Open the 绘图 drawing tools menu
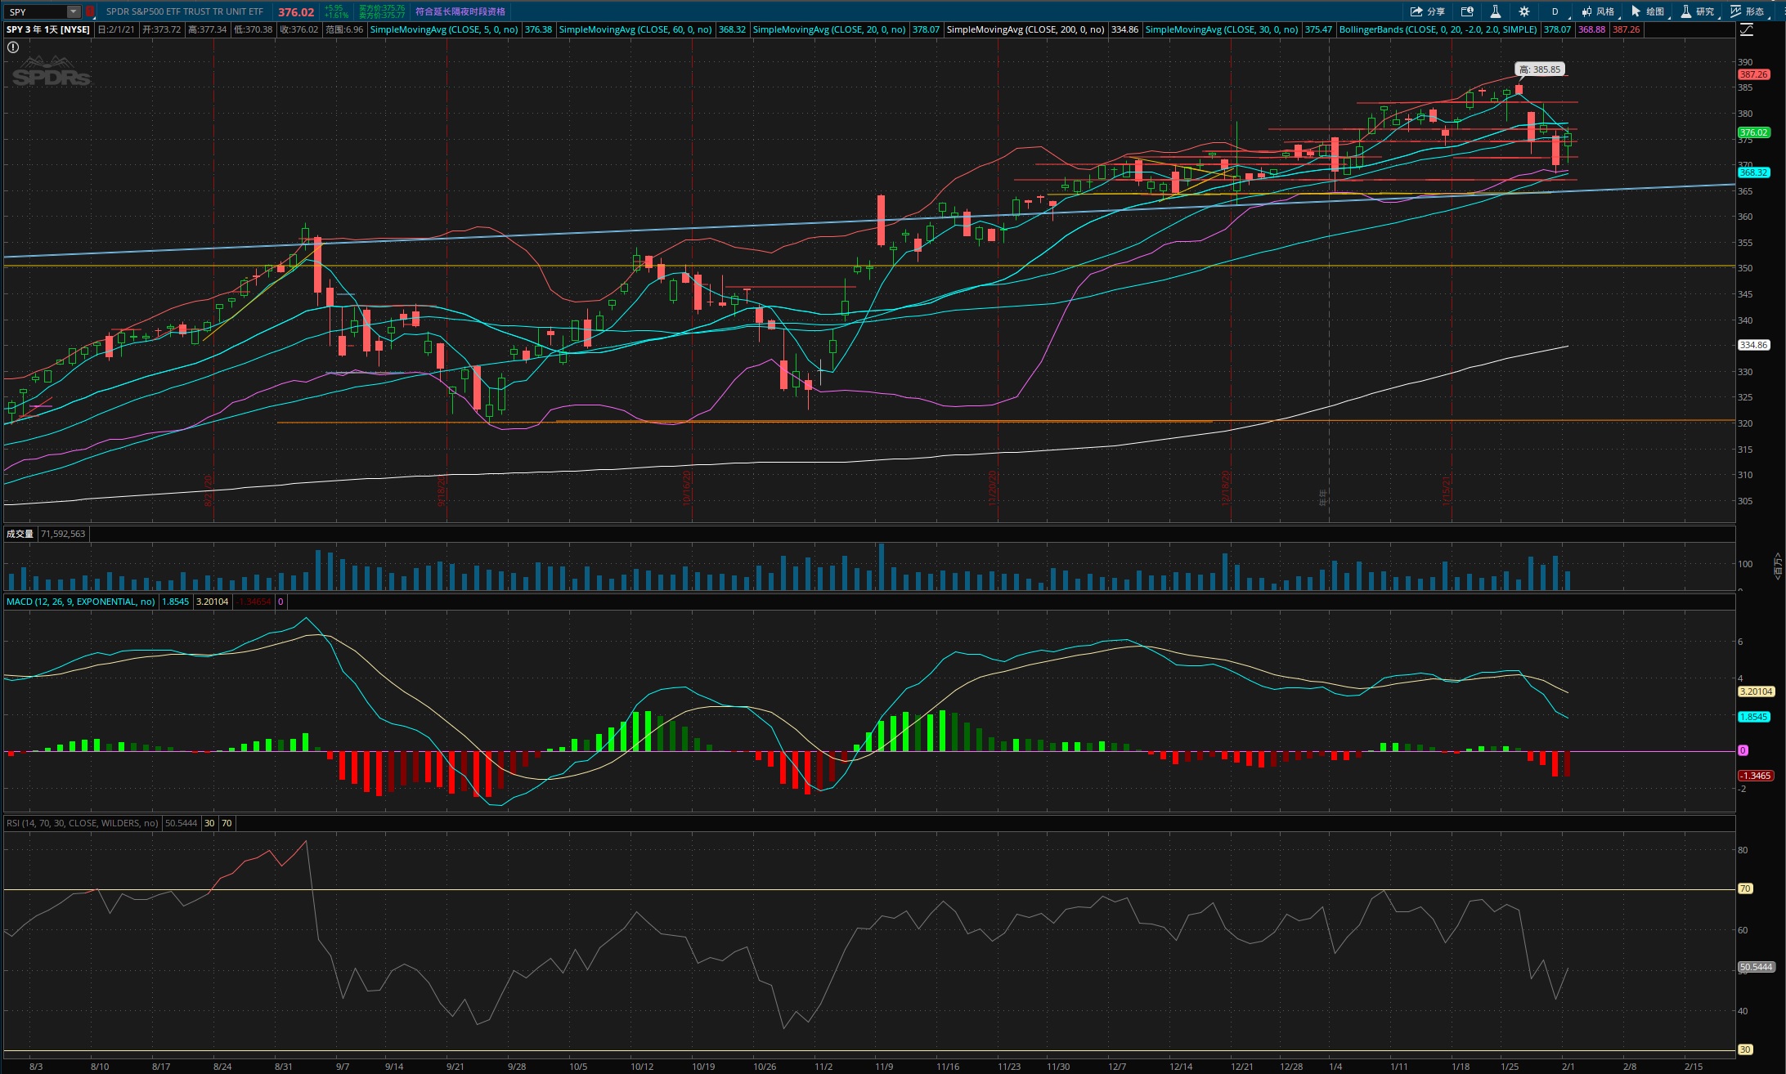 point(1647,11)
